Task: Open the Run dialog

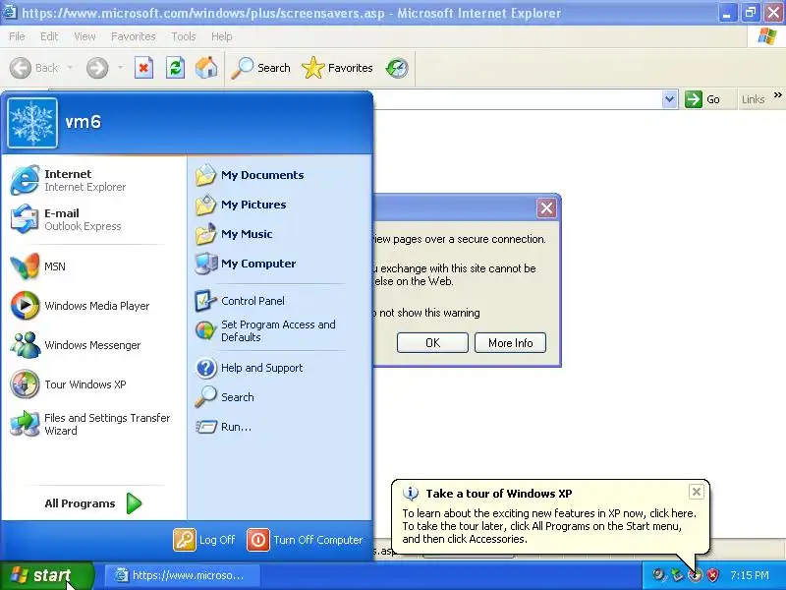Action: click(x=281, y=427)
